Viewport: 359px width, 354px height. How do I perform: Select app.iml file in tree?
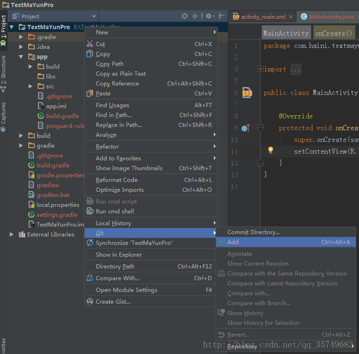(x=56, y=106)
